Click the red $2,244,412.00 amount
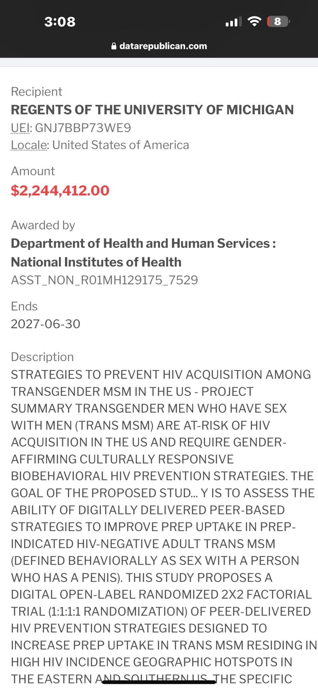 coord(60,190)
